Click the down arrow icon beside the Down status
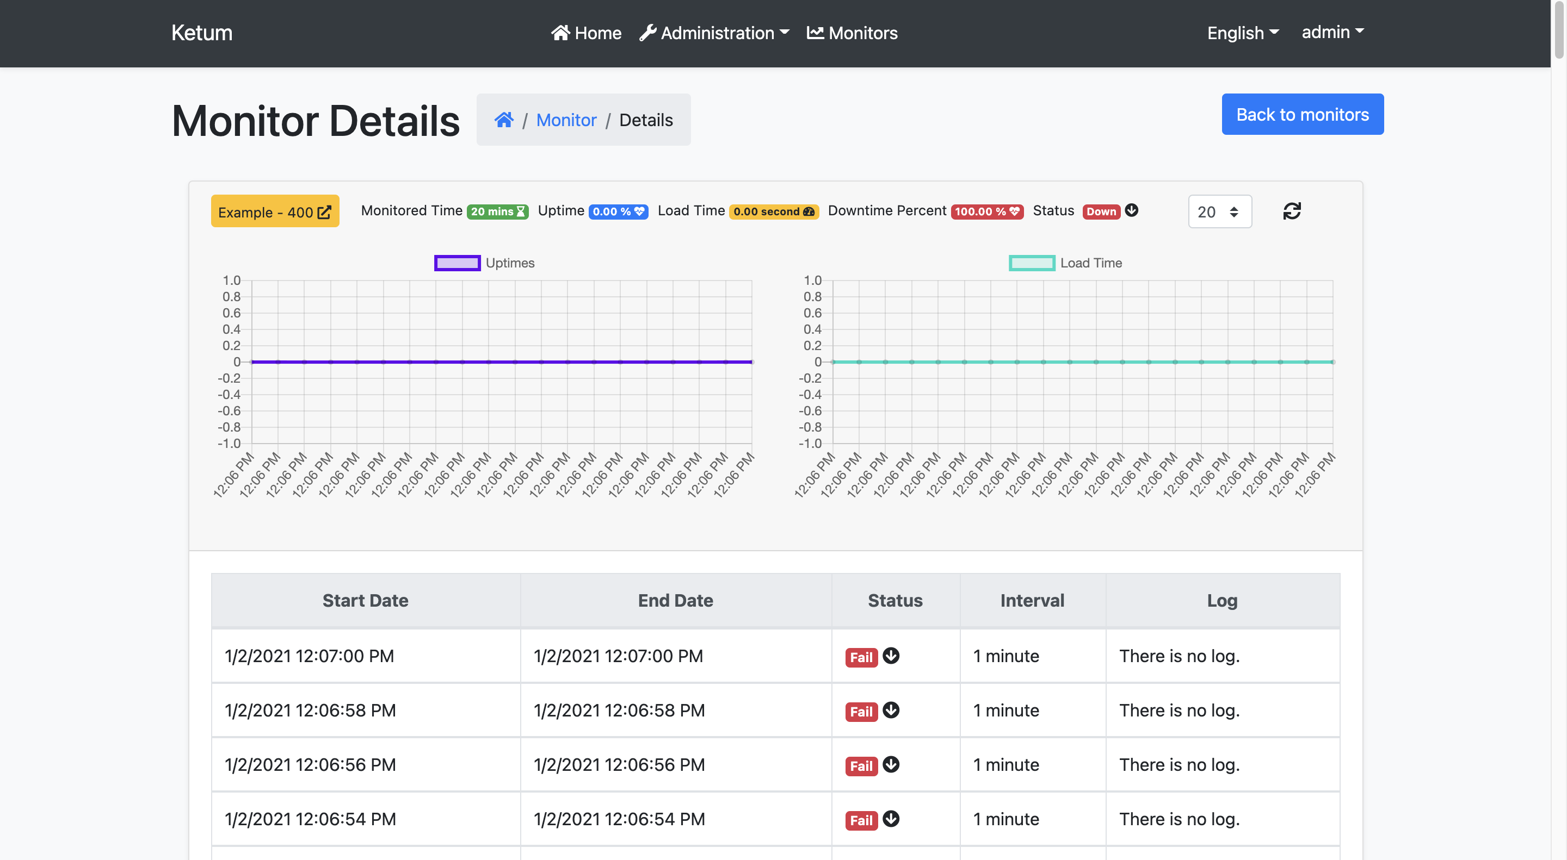1567x860 pixels. coord(1132,211)
